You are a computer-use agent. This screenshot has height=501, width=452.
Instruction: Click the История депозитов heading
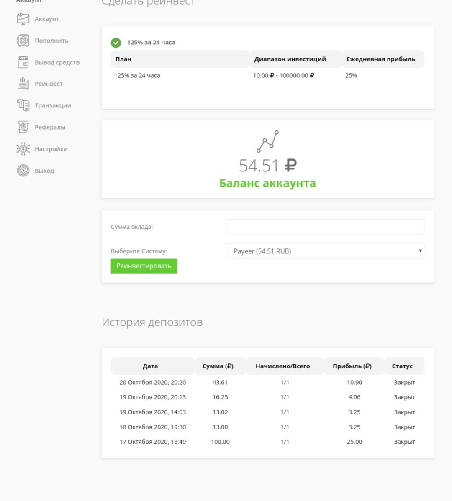(x=152, y=322)
